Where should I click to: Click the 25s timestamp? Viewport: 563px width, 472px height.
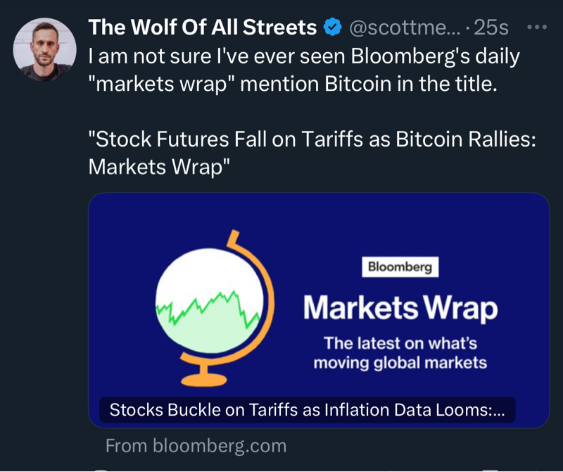[x=491, y=27]
